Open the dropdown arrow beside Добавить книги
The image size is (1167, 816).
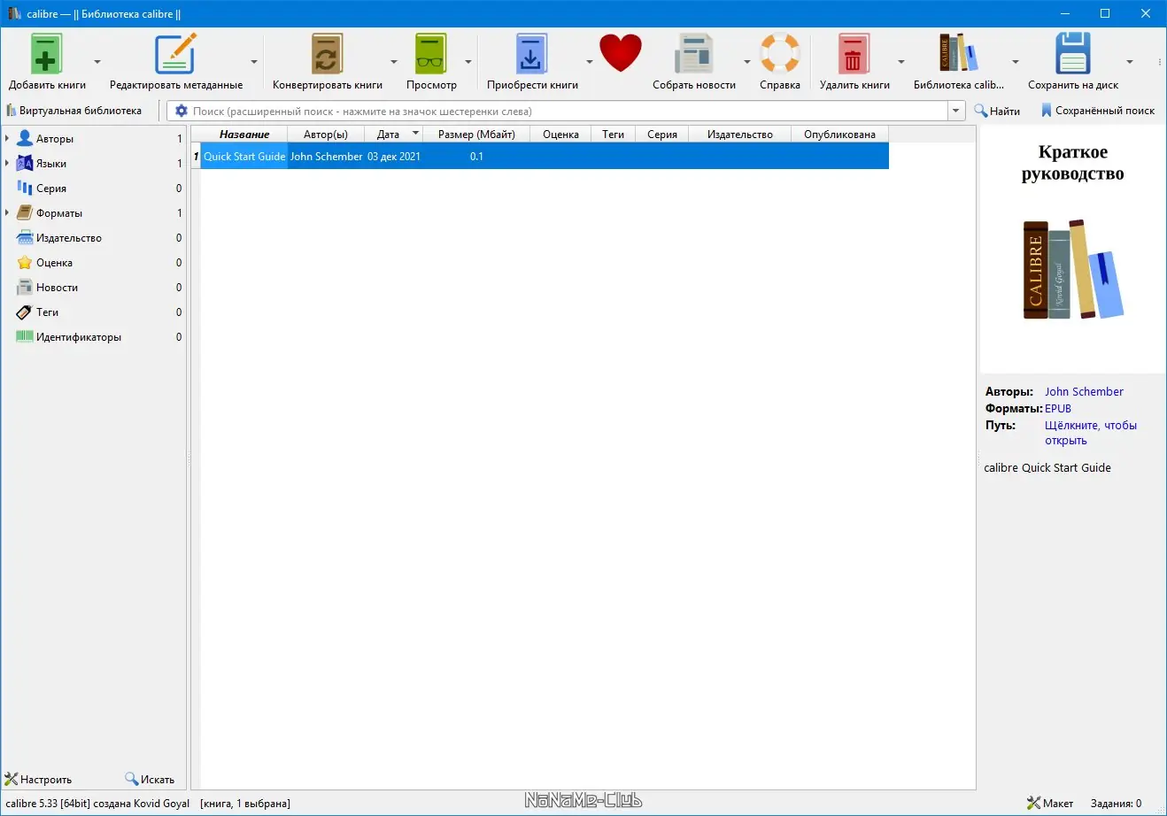point(97,62)
